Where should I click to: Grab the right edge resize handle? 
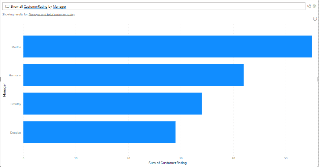(318, 79)
